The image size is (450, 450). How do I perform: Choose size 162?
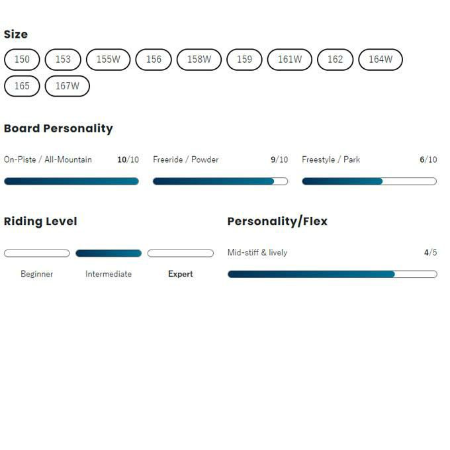coord(336,60)
